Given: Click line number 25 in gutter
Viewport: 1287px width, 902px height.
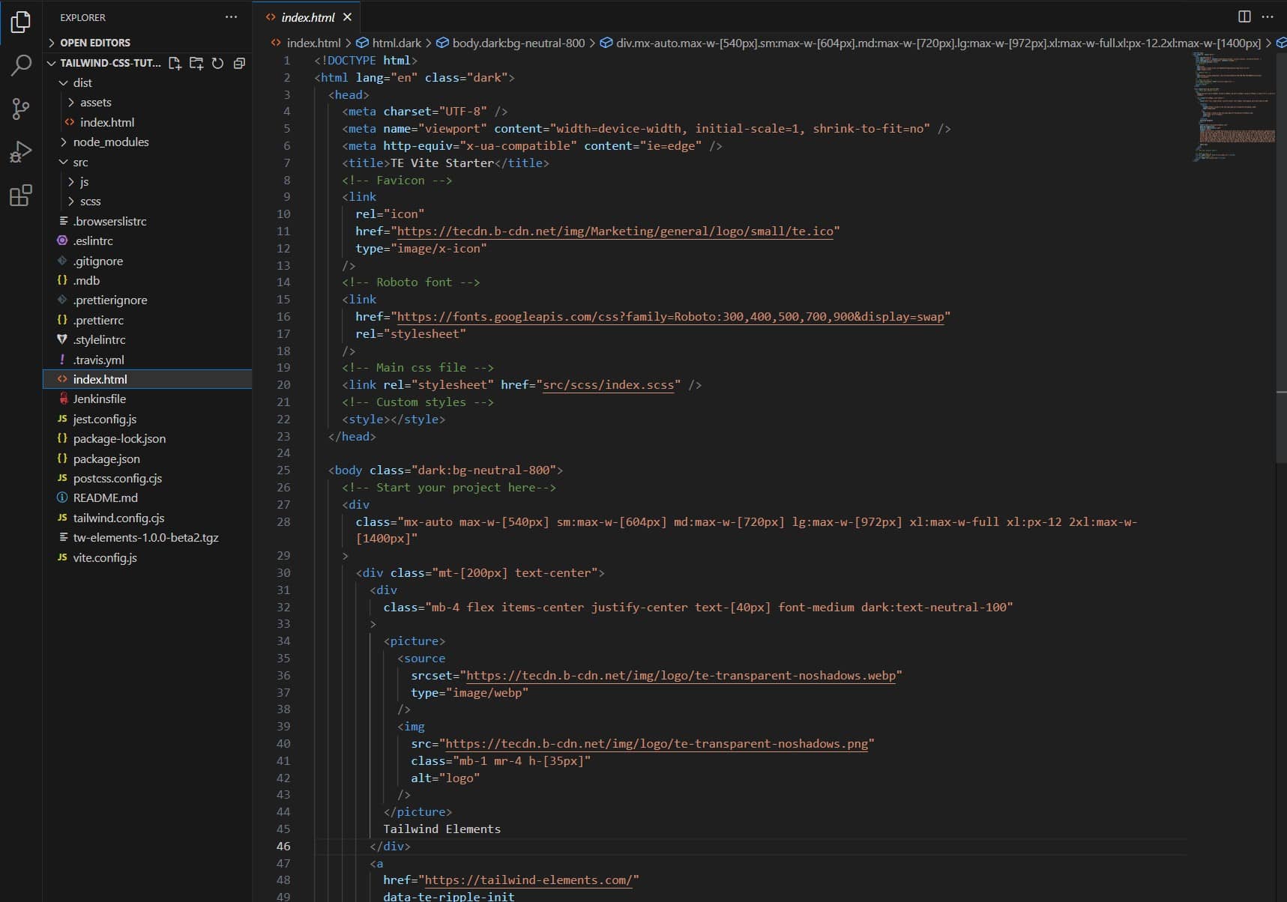Looking at the screenshot, I should point(283,470).
